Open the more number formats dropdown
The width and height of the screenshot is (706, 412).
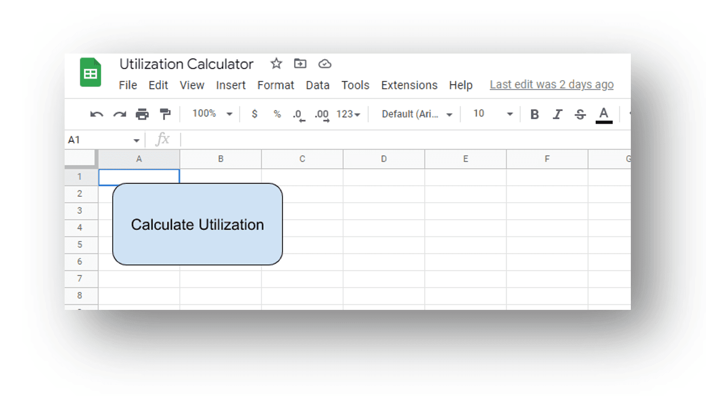click(348, 114)
